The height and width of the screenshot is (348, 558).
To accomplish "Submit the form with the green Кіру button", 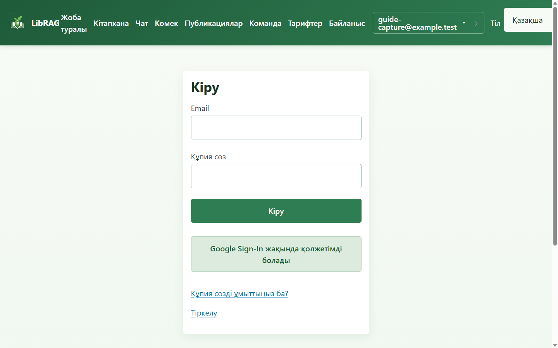I will click(276, 211).
